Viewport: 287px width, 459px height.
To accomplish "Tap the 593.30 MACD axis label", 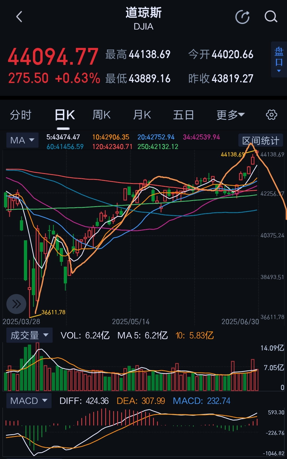I will tap(276, 412).
